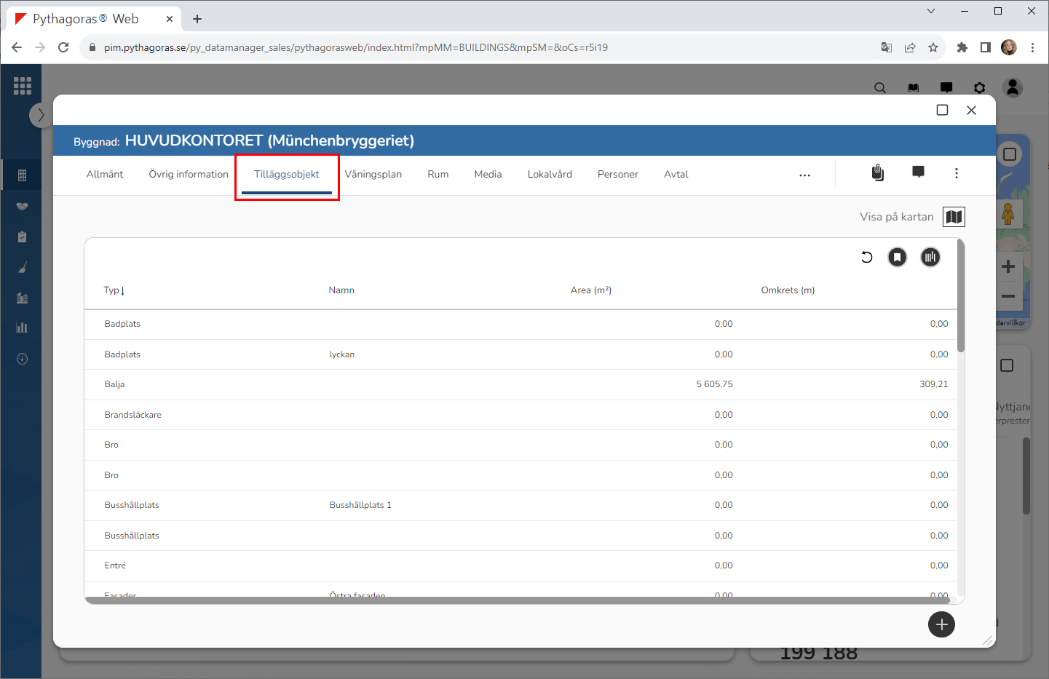Click the Visa på kartan link
This screenshot has width=1049, height=679.
896,217
